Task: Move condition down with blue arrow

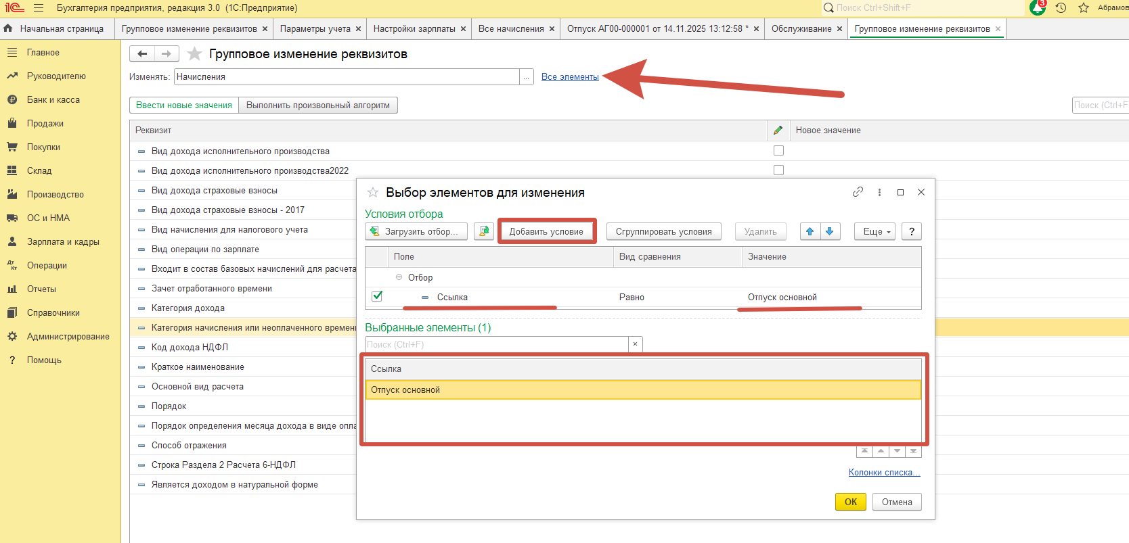Action: pyautogui.click(x=830, y=231)
